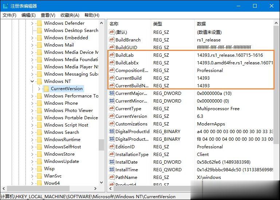
Task: Click the string icon of the (默认) value
Action: coord(112,32)
